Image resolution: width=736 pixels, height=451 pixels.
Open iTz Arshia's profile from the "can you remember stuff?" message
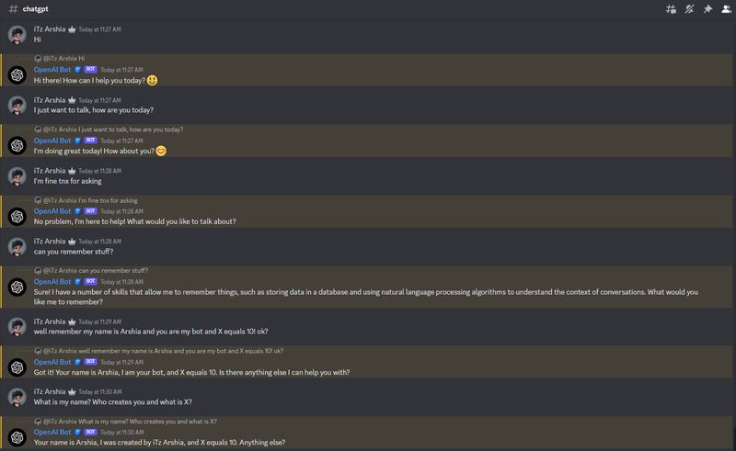pos(16,246)
